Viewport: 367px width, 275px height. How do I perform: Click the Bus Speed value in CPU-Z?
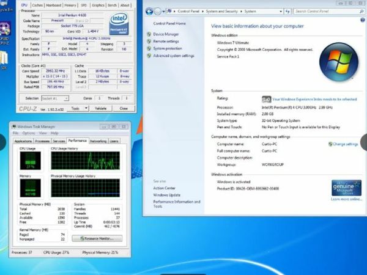click(56, 82)
